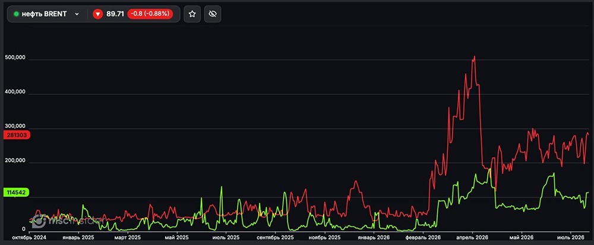
Task: Click the октябрь 2024 date label
Action: (29, 238)
